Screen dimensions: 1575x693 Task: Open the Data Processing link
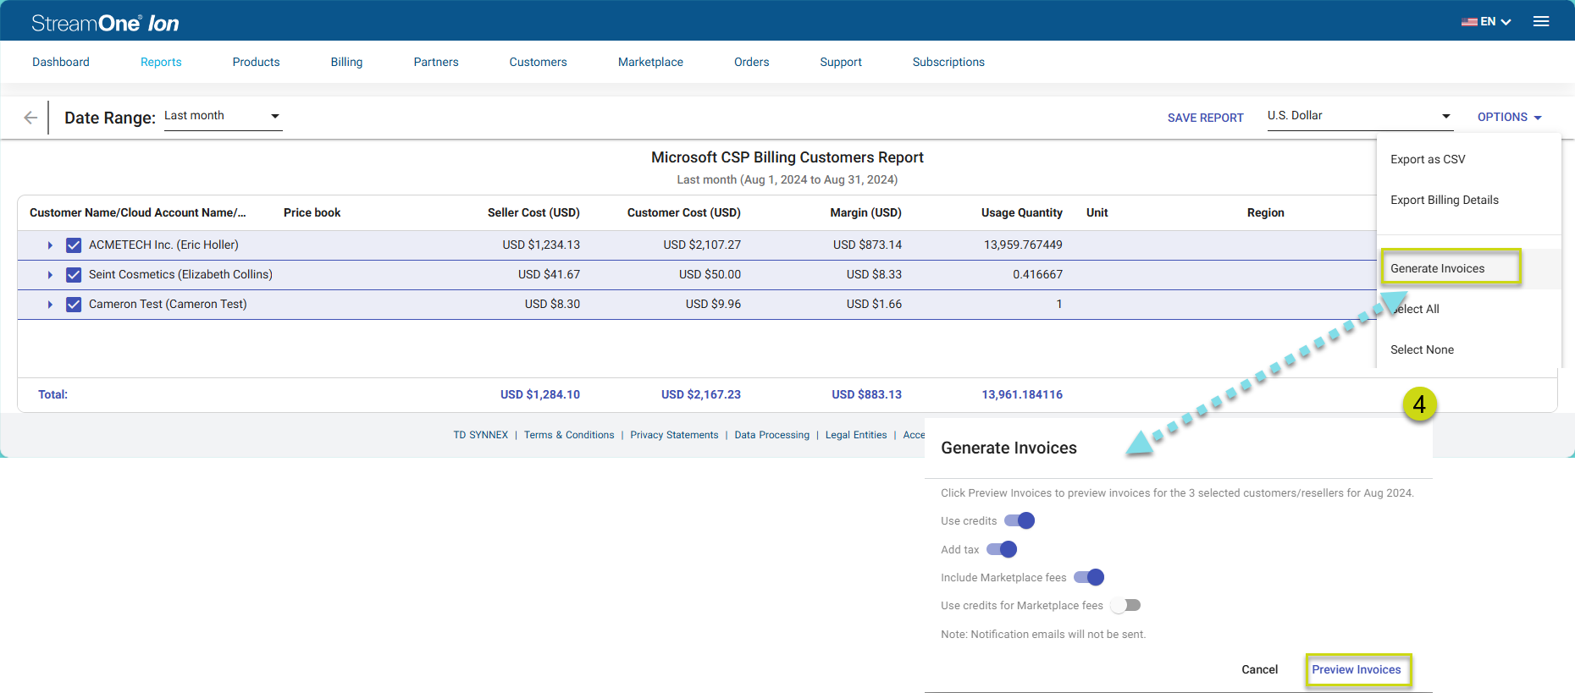pos(771,435)
